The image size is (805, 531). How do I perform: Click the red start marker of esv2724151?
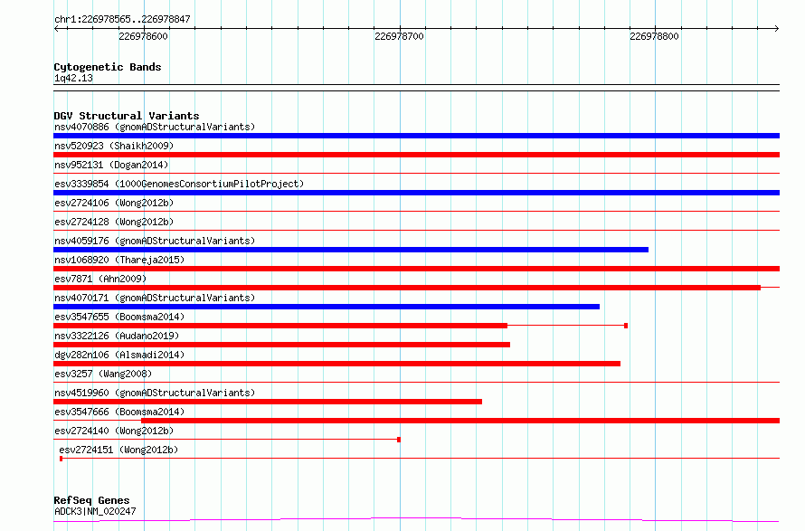point(62,460)
